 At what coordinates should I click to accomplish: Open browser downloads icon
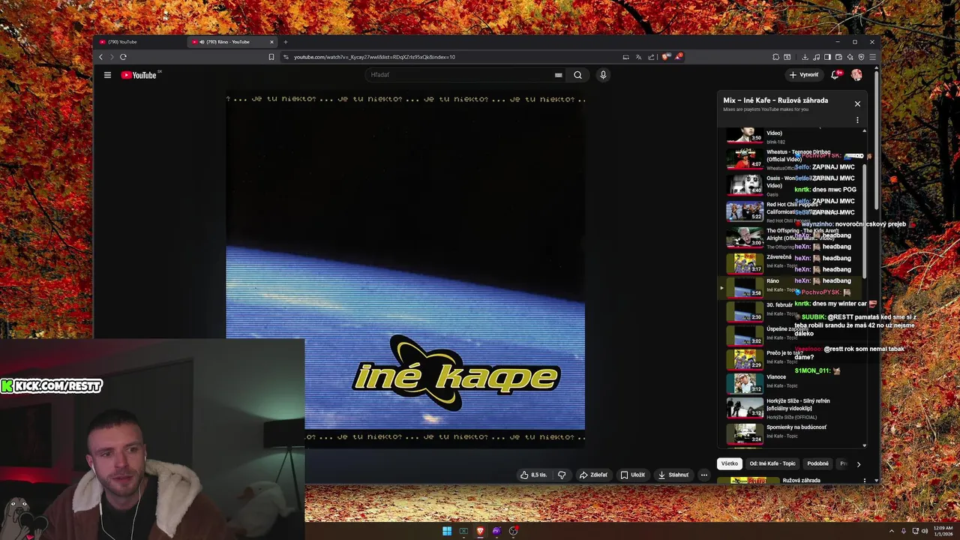coord(805,57)
